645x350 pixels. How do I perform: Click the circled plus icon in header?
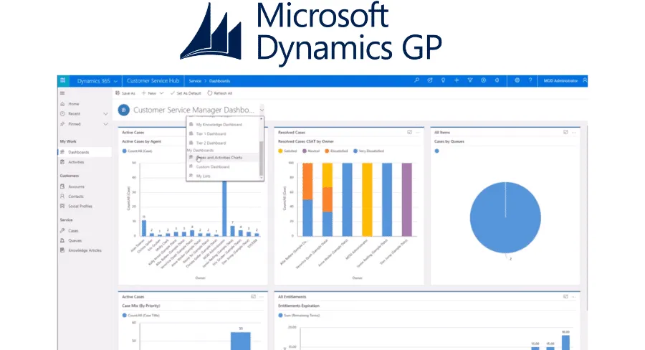[483, 81]
